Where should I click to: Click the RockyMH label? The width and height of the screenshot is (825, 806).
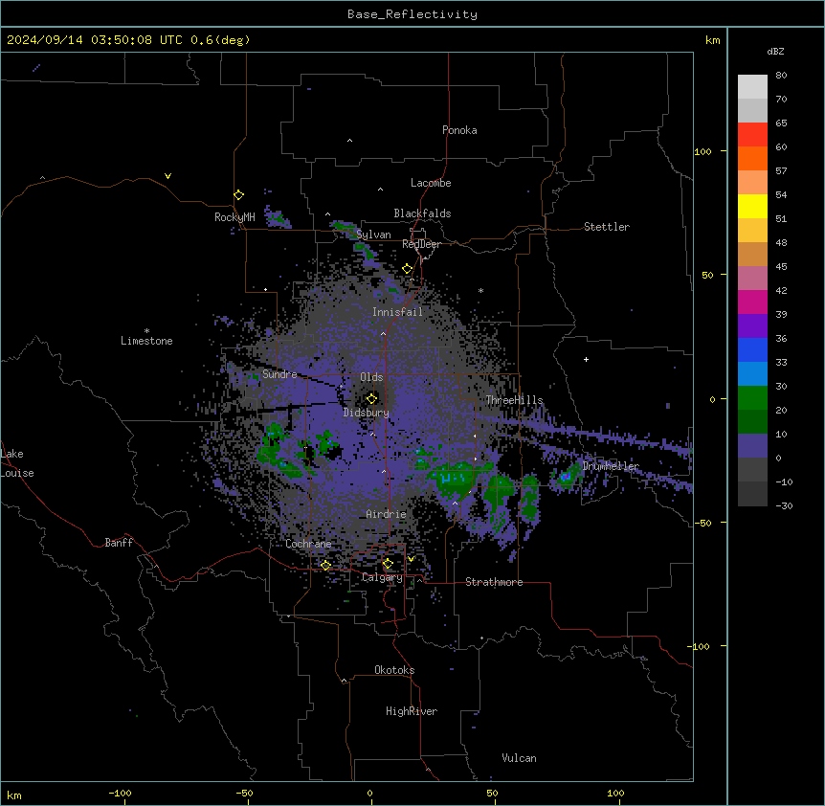coord(234,217)
